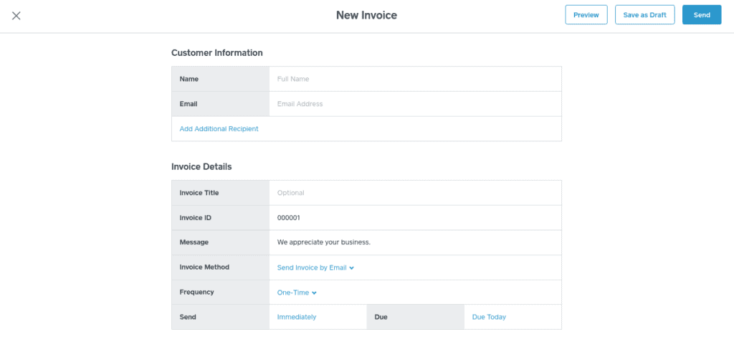Select the Invoice Method row label

(x=204, y=267)
